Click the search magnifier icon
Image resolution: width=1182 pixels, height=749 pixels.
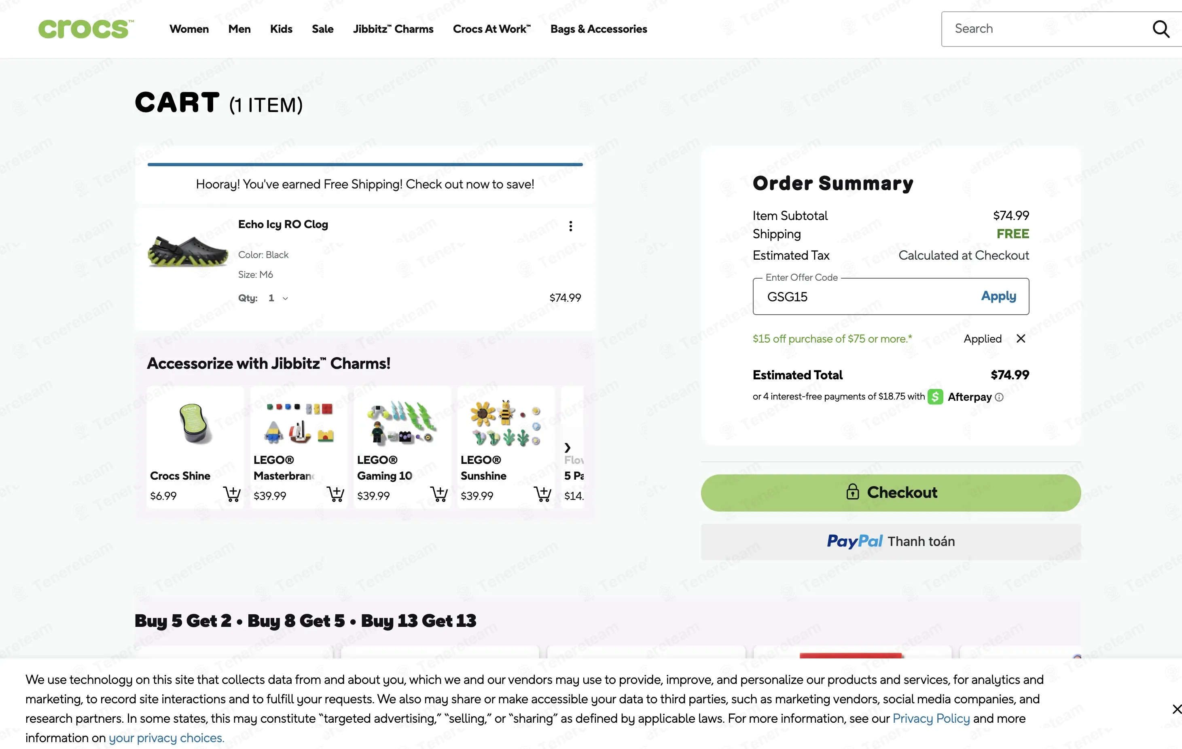(1161, 29)
